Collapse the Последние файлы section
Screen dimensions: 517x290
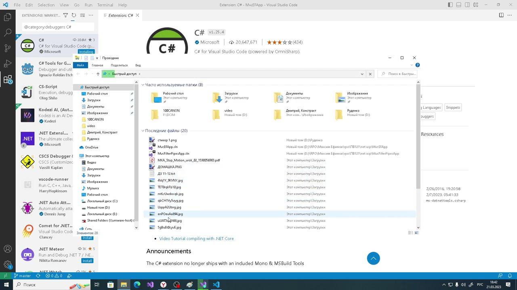point(143,131)
